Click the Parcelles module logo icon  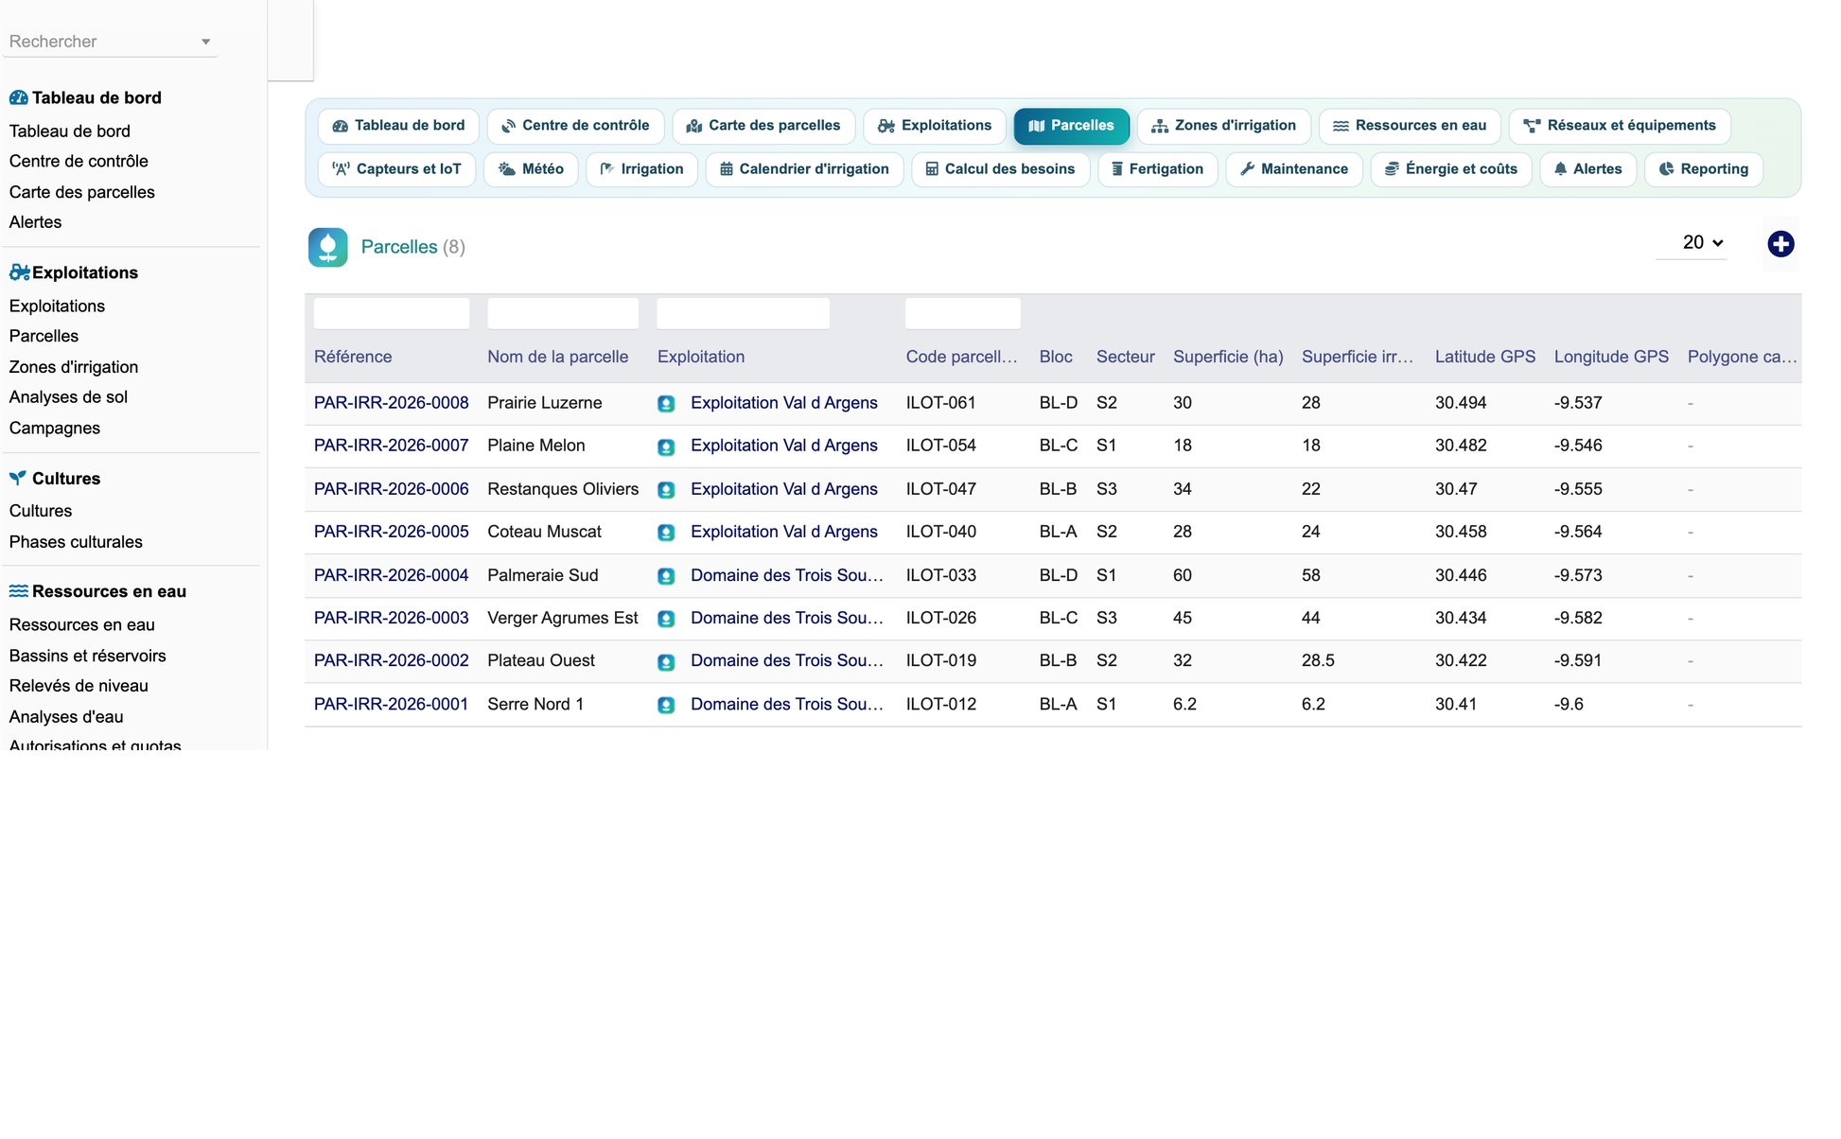(x=327, y=247)
